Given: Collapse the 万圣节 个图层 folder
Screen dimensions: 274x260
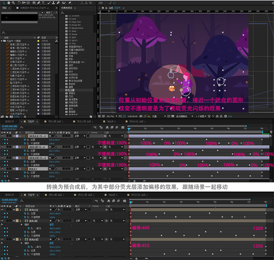Looking at the screenshot, I should tap(2, 41).
